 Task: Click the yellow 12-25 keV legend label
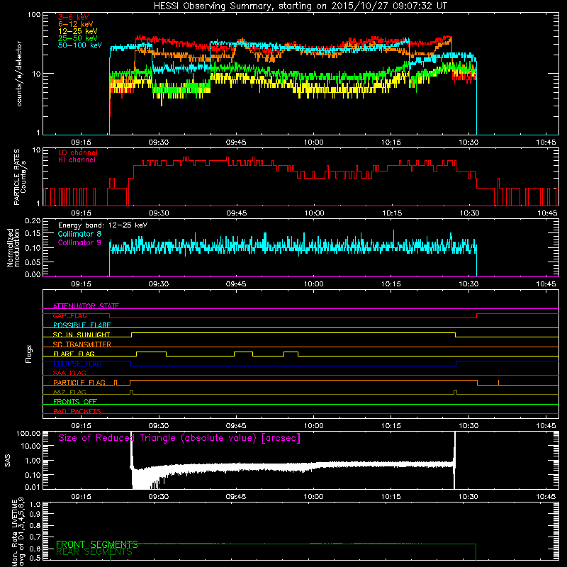pyautogui.click(x=78, y=31)
